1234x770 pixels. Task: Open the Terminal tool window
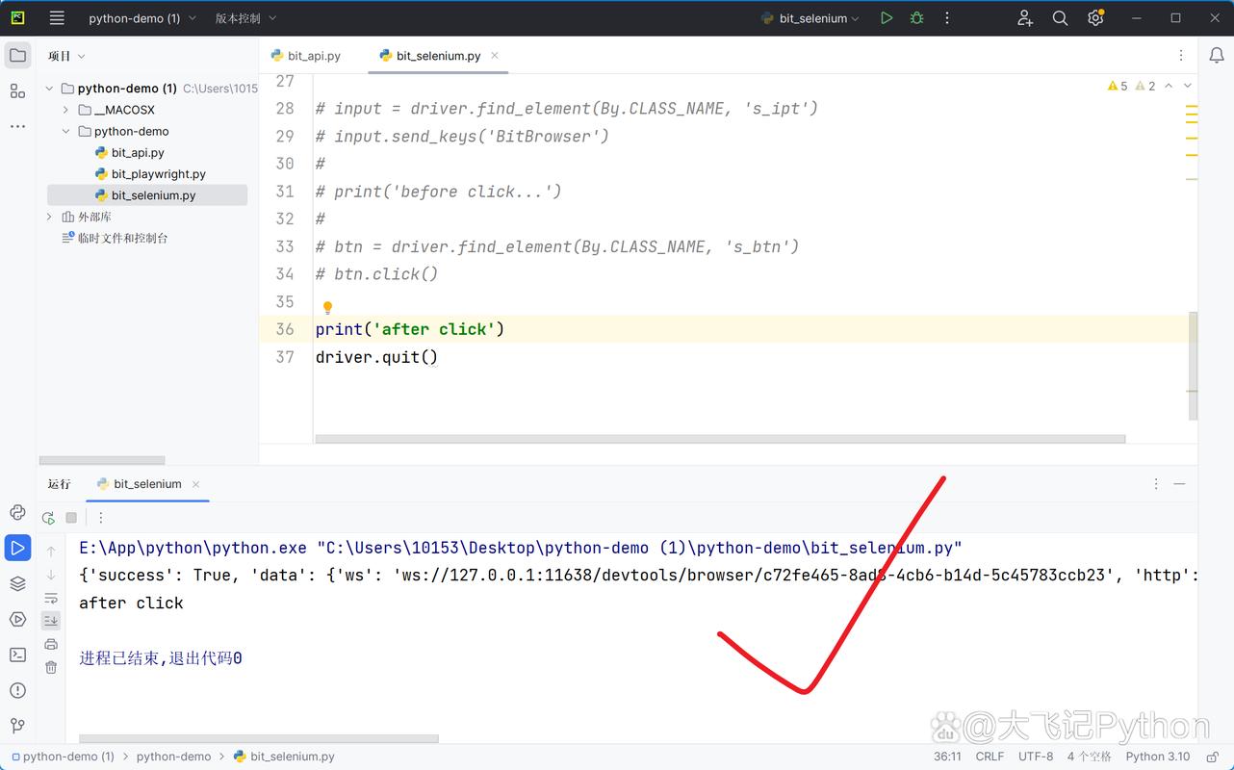click(17, 654)
